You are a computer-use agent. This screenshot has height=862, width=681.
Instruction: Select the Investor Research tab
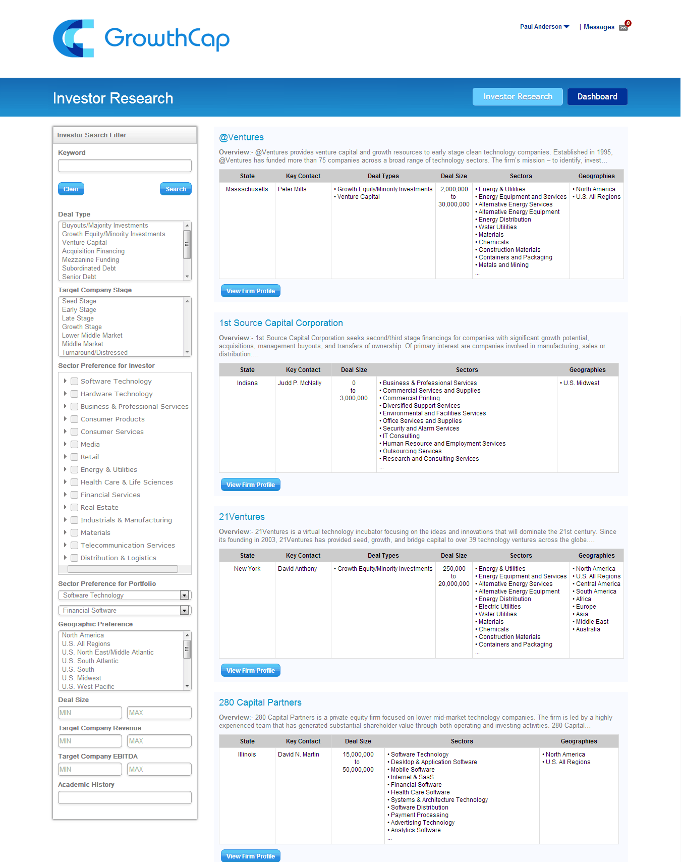pos(517,97)
